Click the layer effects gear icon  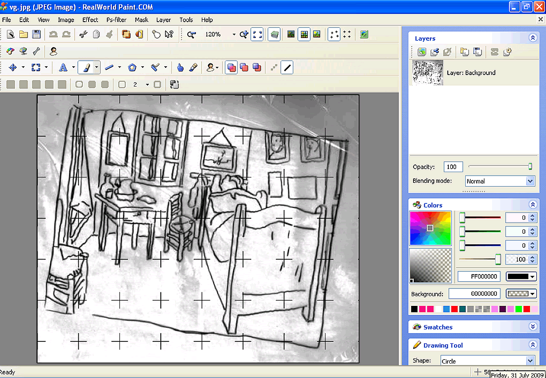[507, 52]
